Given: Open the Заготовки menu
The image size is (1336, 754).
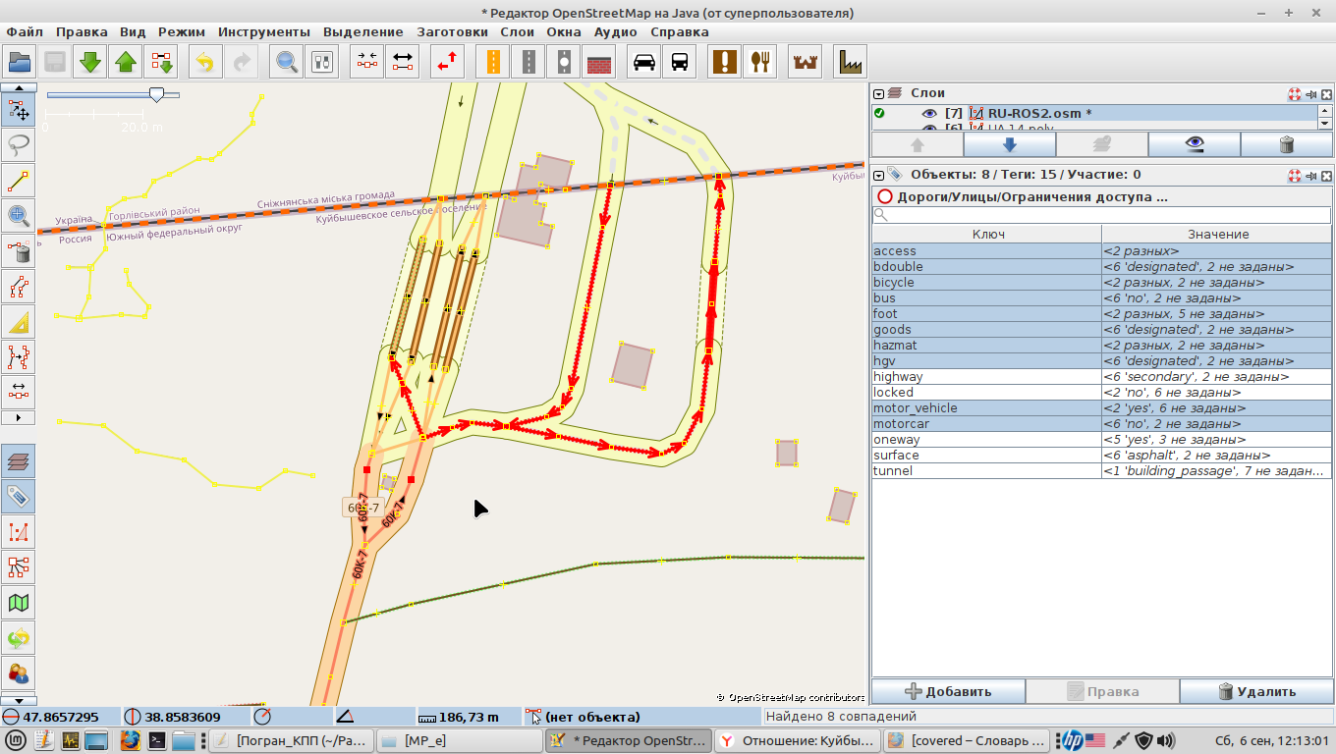Looking at the screenshot, I should click(x=452, y=31).
